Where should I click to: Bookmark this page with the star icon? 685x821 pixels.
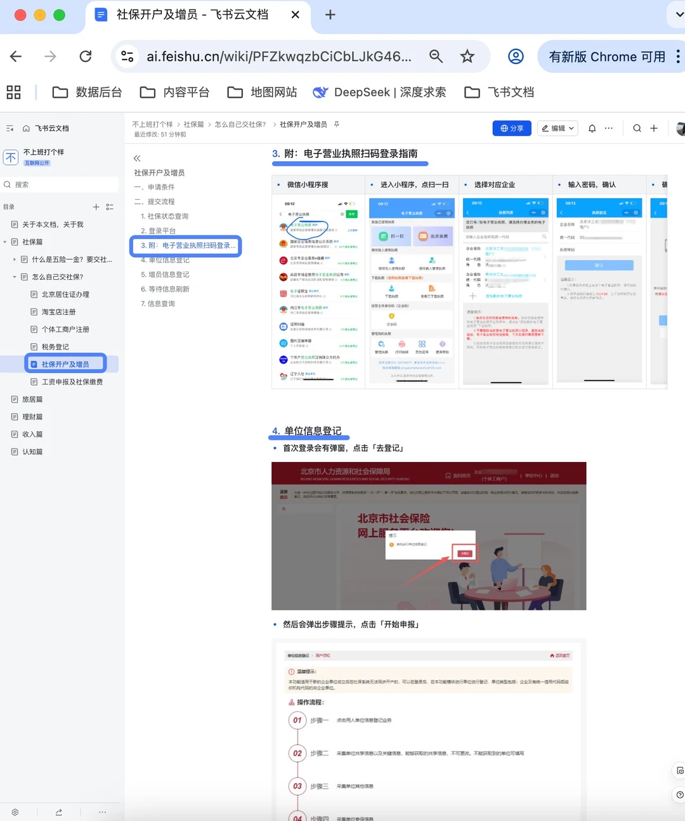(x=467, y=56)
